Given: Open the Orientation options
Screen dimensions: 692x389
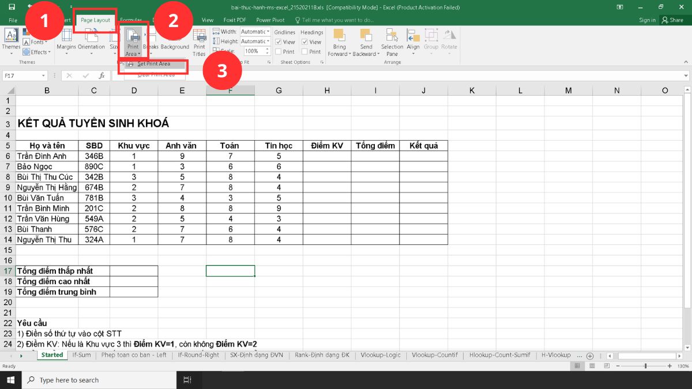Looking at the screenshot, I should [x=91, y=41].
